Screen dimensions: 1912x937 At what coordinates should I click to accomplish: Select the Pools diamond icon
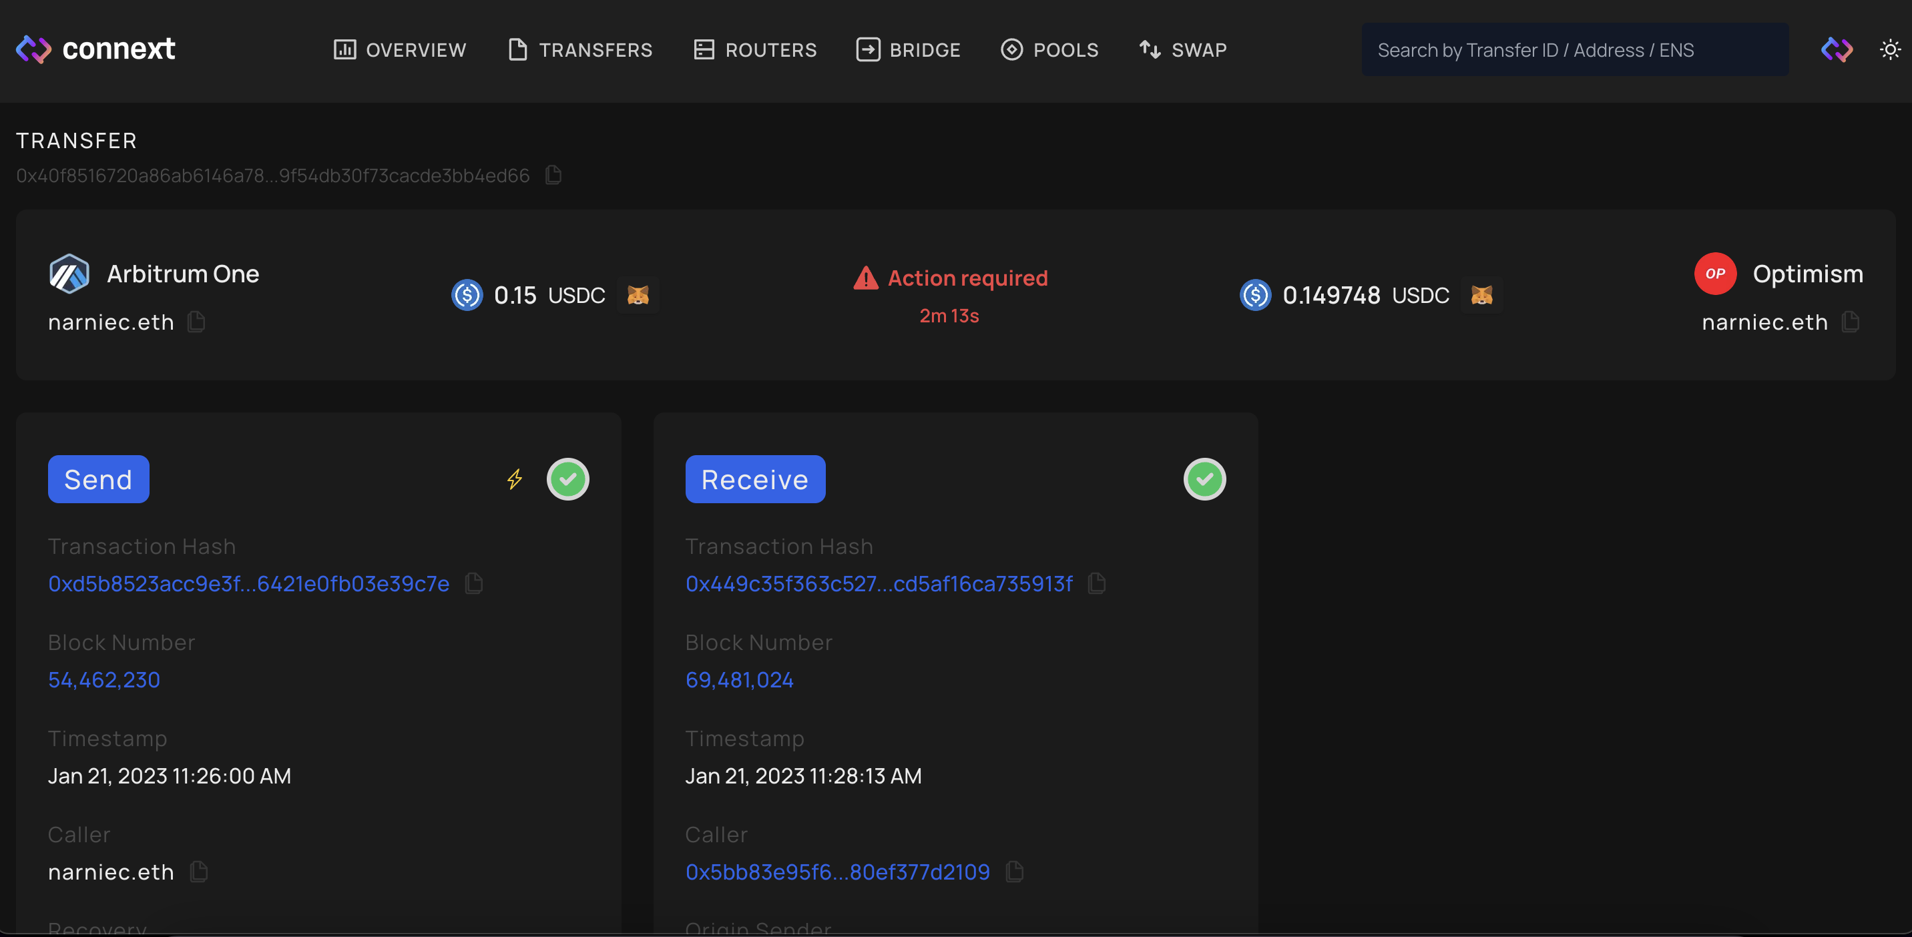click(1011, 49)
